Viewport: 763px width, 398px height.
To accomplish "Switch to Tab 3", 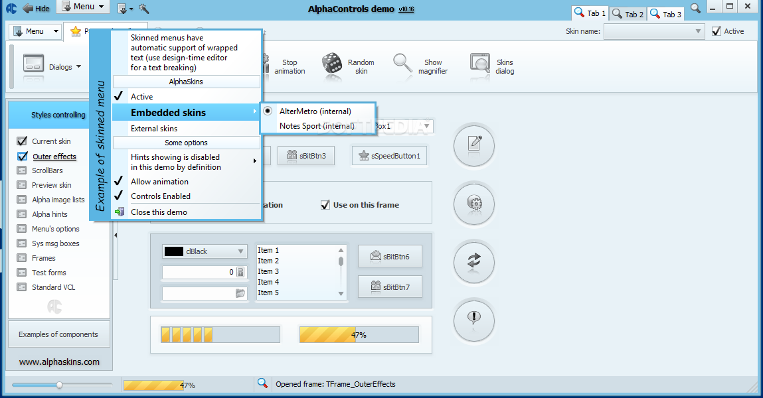I will pos(665,14).
